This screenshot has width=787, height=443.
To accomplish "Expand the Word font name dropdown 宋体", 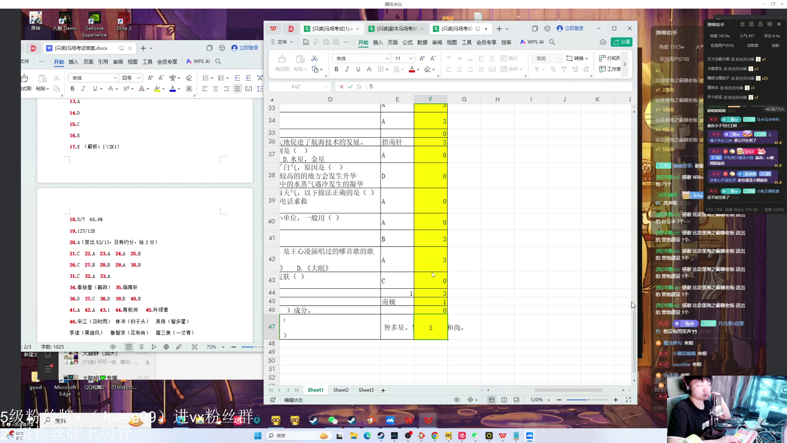I will pos(115,78).
